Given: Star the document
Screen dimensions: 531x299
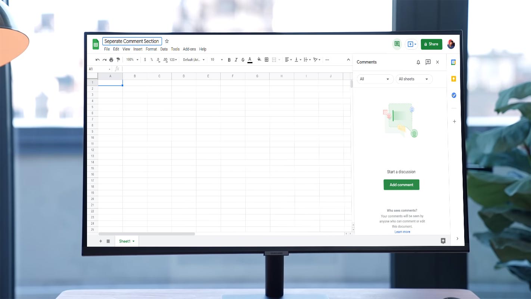Looking at the screenshot, I should click(167, 41).
